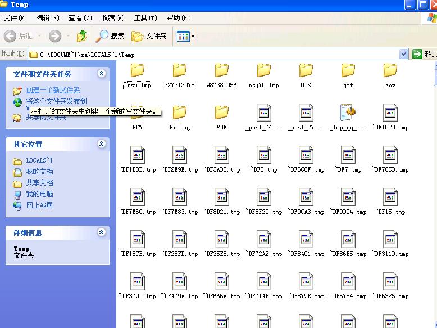Select the 987380056 folder
Viewport: 437px width, 328px height.
point(221,76)
